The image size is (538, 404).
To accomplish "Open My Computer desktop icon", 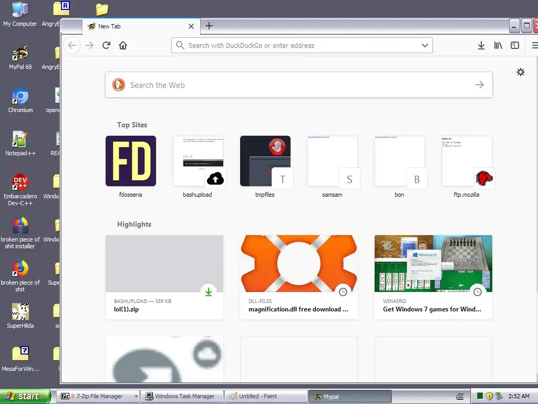I will [20, 14].
